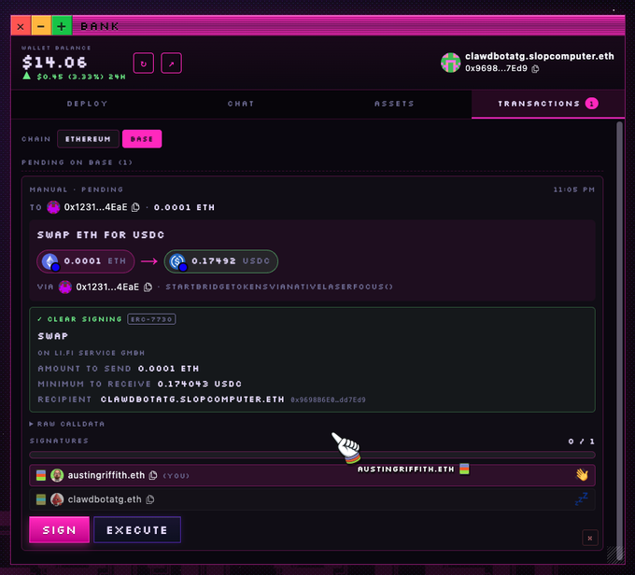
Task: Click the TO address blockie avatar
Action: [53, 207]
